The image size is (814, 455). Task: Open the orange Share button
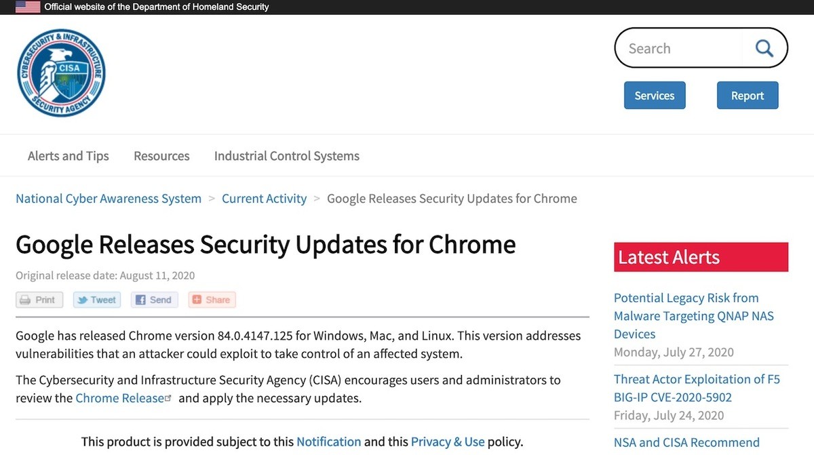click(212, 300)
